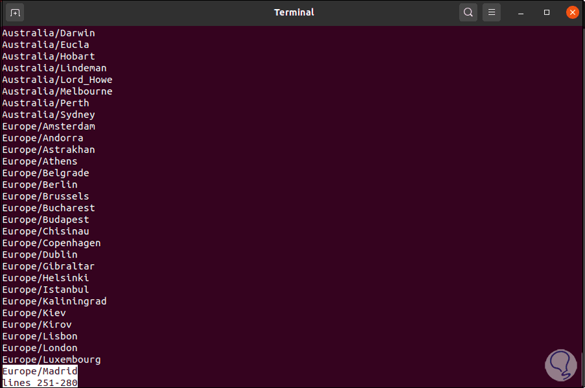Click the Australia/Sydney timezone entry

[49, 115]
